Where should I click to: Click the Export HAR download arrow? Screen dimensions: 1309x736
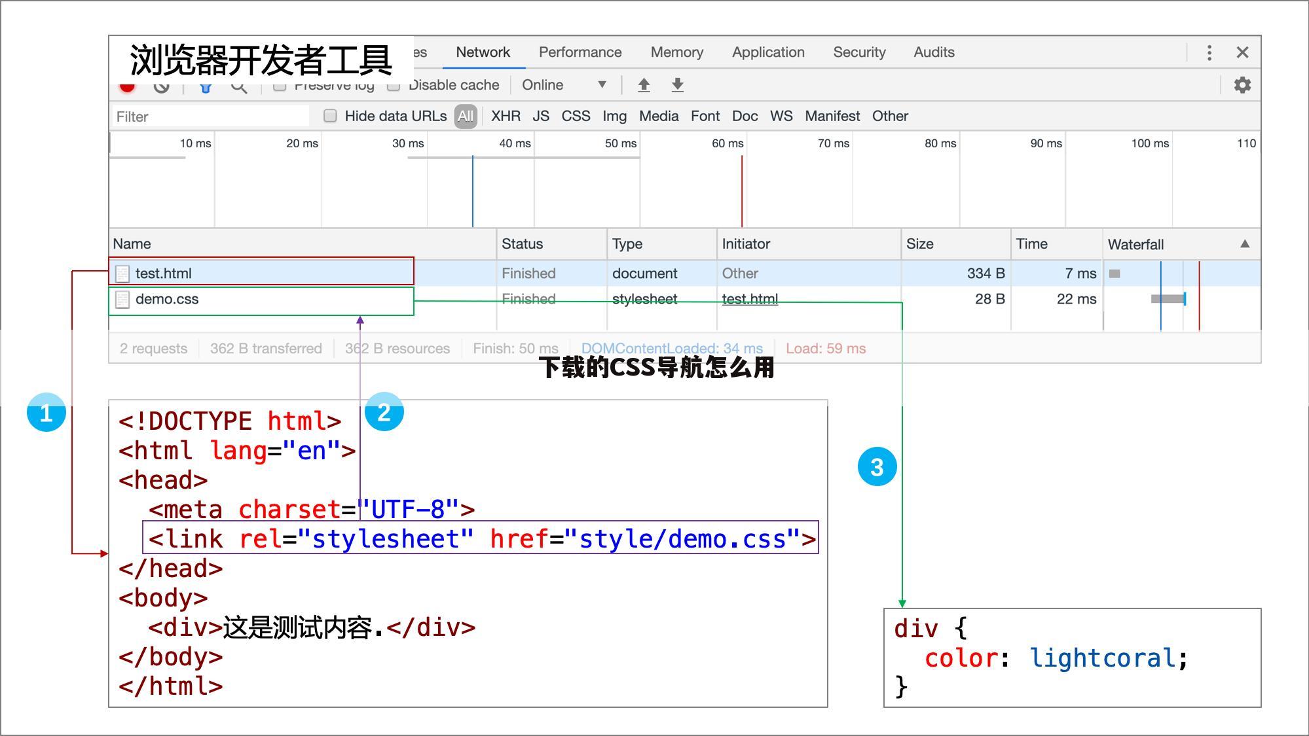pos(678,85)
